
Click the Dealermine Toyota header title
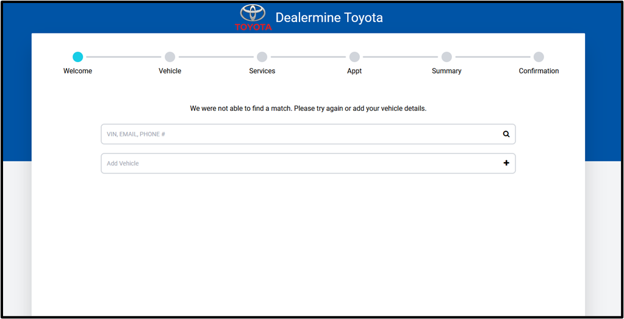pos(329,18)
